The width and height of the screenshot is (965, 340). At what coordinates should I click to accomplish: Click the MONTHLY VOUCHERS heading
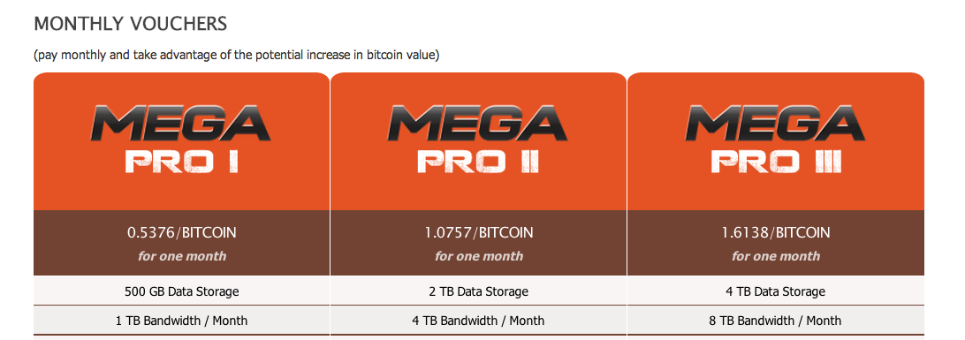131,24
